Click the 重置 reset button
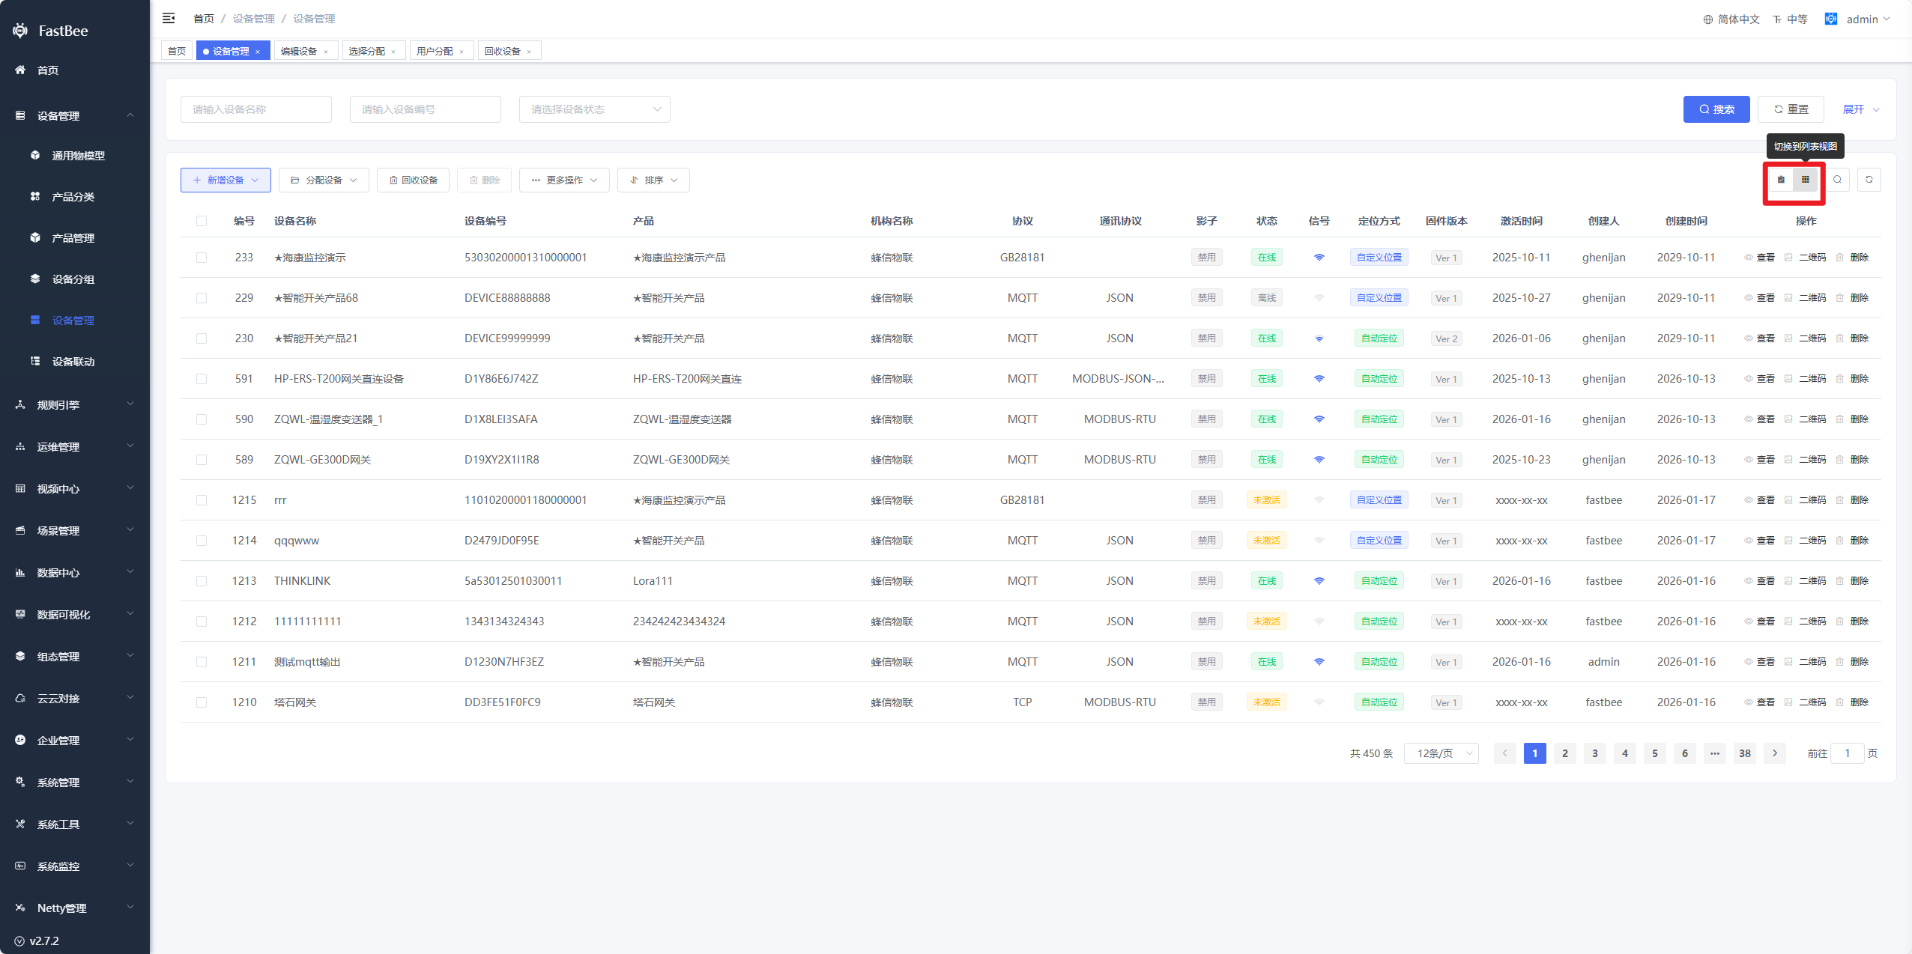 [1790, 109]
